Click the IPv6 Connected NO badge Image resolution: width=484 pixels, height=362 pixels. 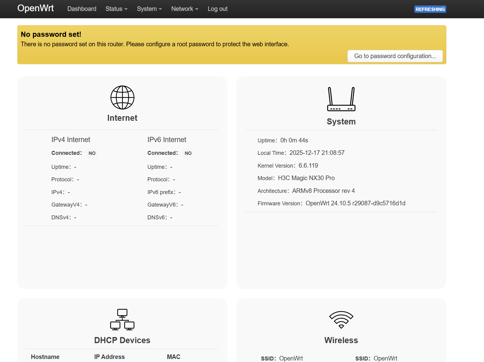(188, 153)
